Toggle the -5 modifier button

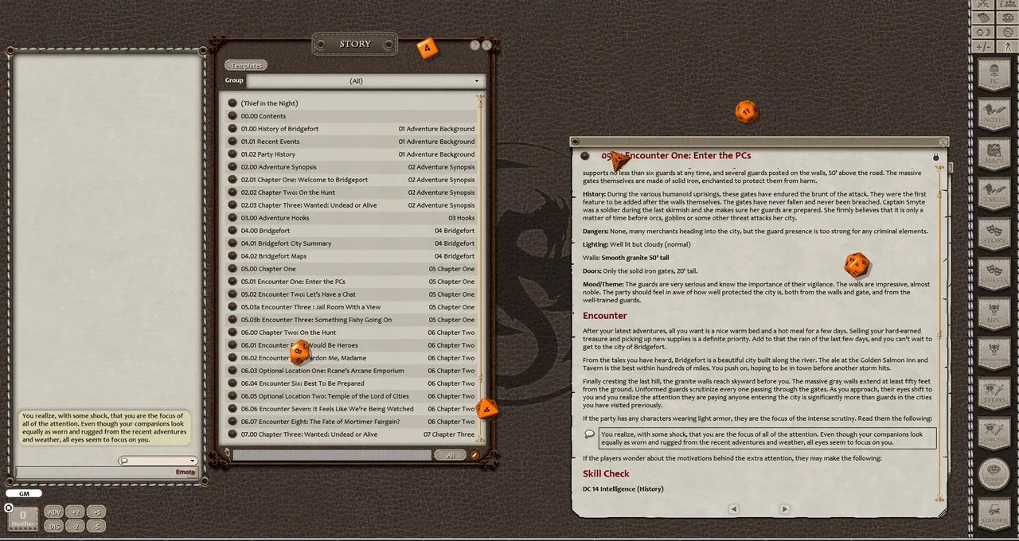pos(96,526)
